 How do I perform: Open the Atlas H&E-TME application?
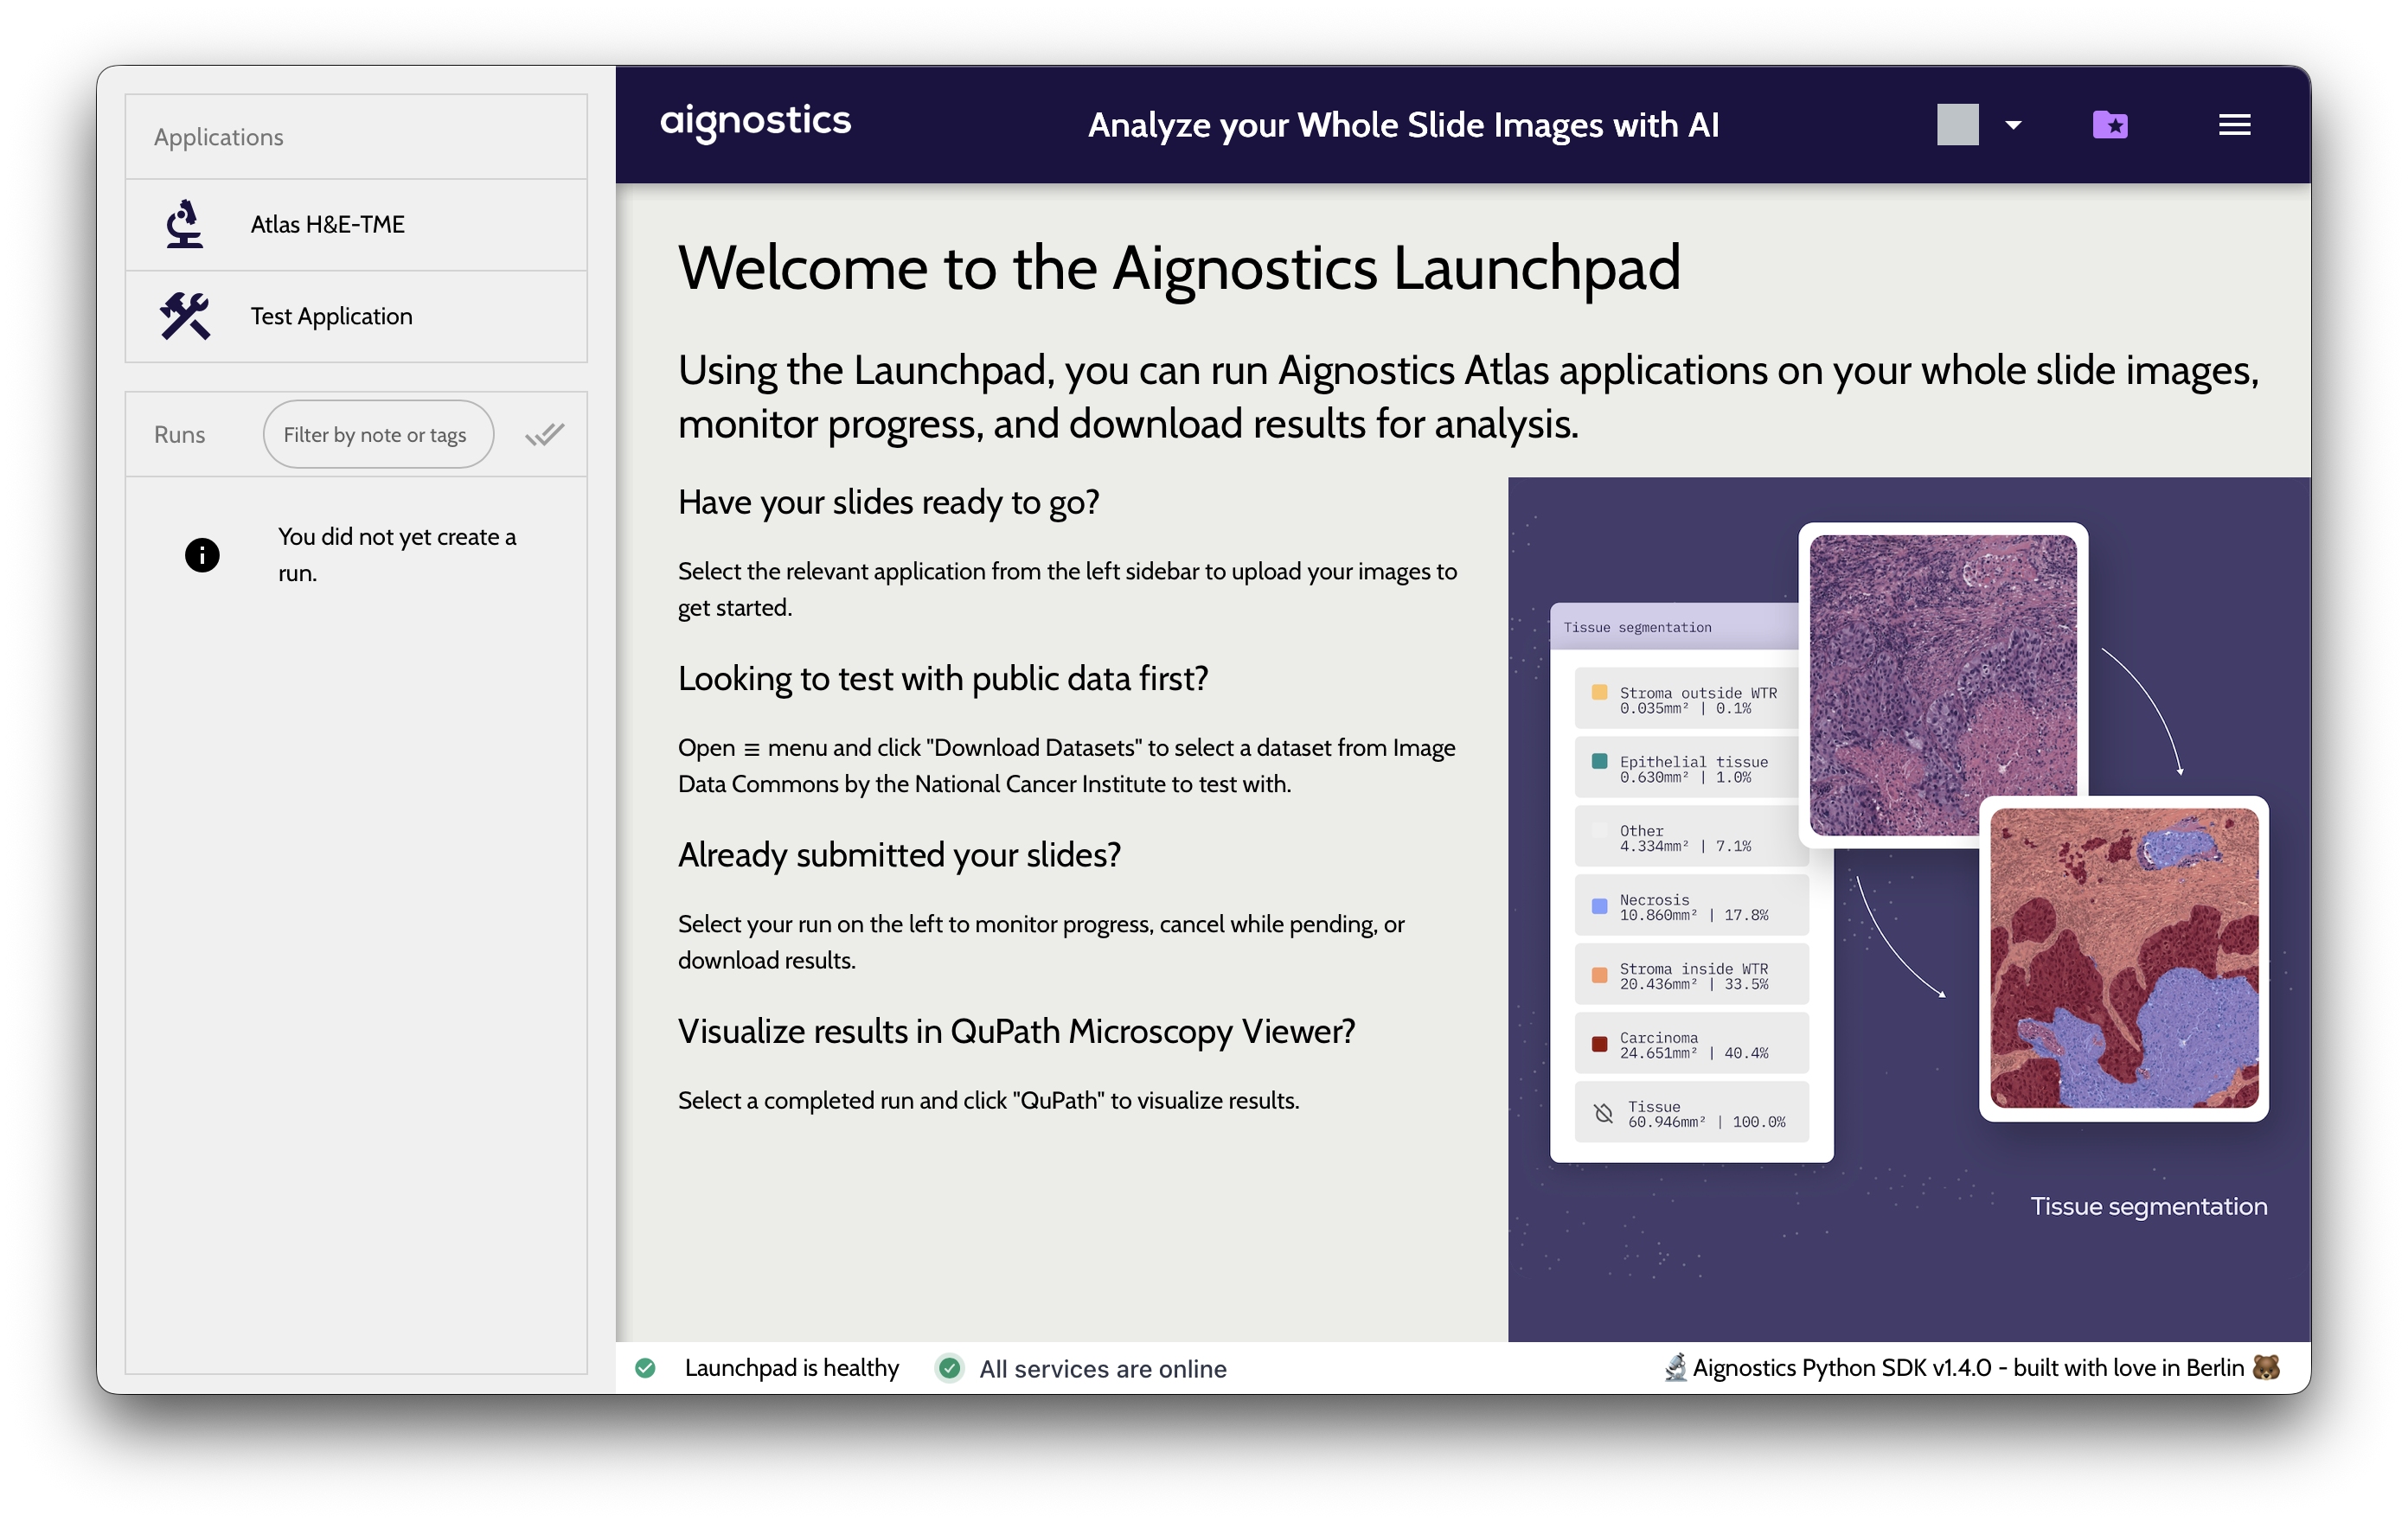[x=356, y=224]
